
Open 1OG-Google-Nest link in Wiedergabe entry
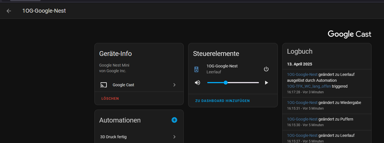point(302,103)
